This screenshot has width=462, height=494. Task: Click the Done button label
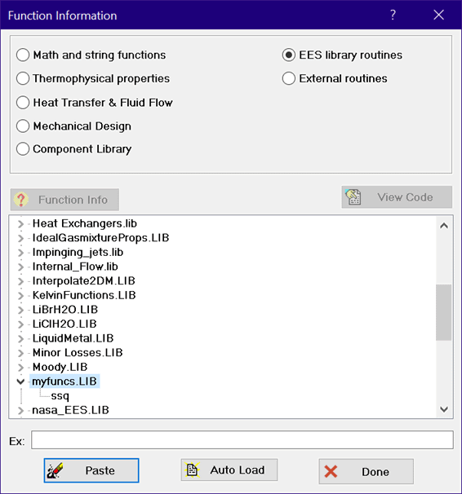[375, 472]
